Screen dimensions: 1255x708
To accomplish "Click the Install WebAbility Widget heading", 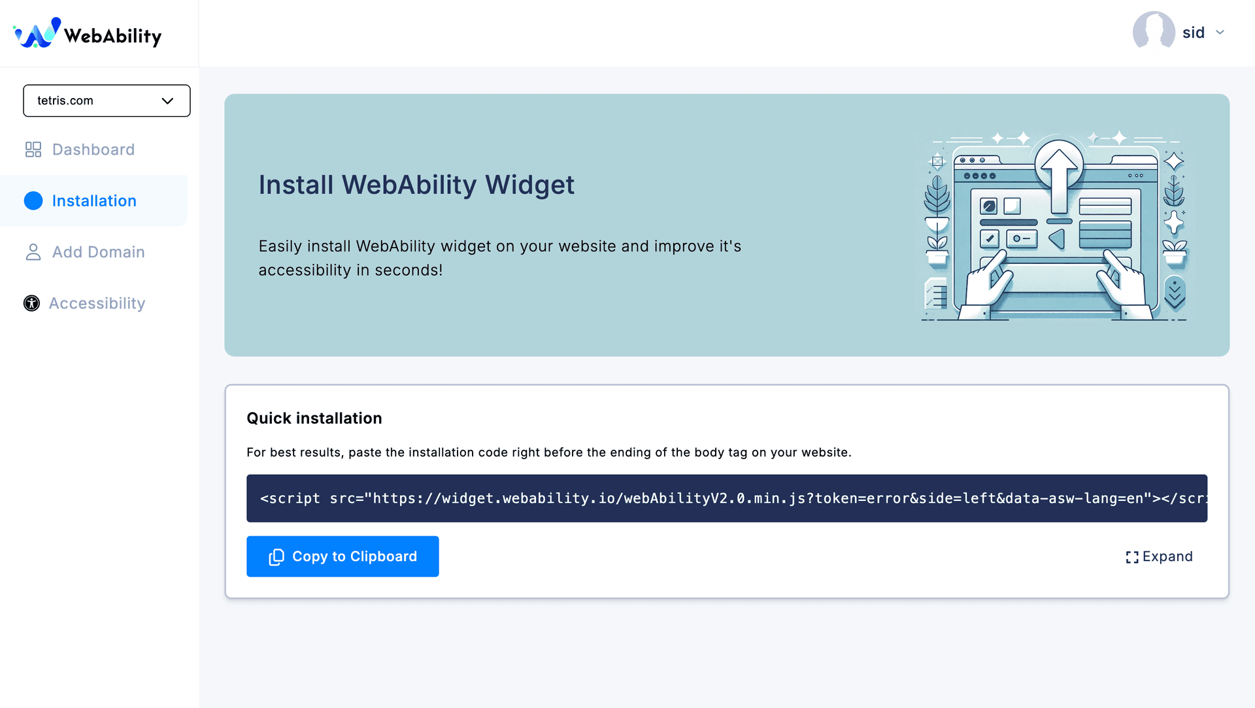I will click(x=416, y=185).
